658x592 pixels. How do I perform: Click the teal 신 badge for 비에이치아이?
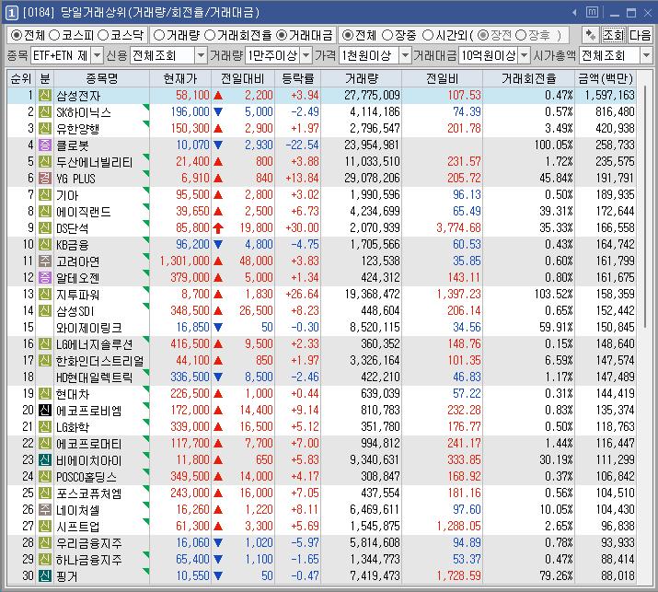[x=45, y=459]
